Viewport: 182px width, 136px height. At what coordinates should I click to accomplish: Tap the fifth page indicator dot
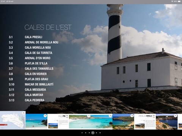coord(96,133)
